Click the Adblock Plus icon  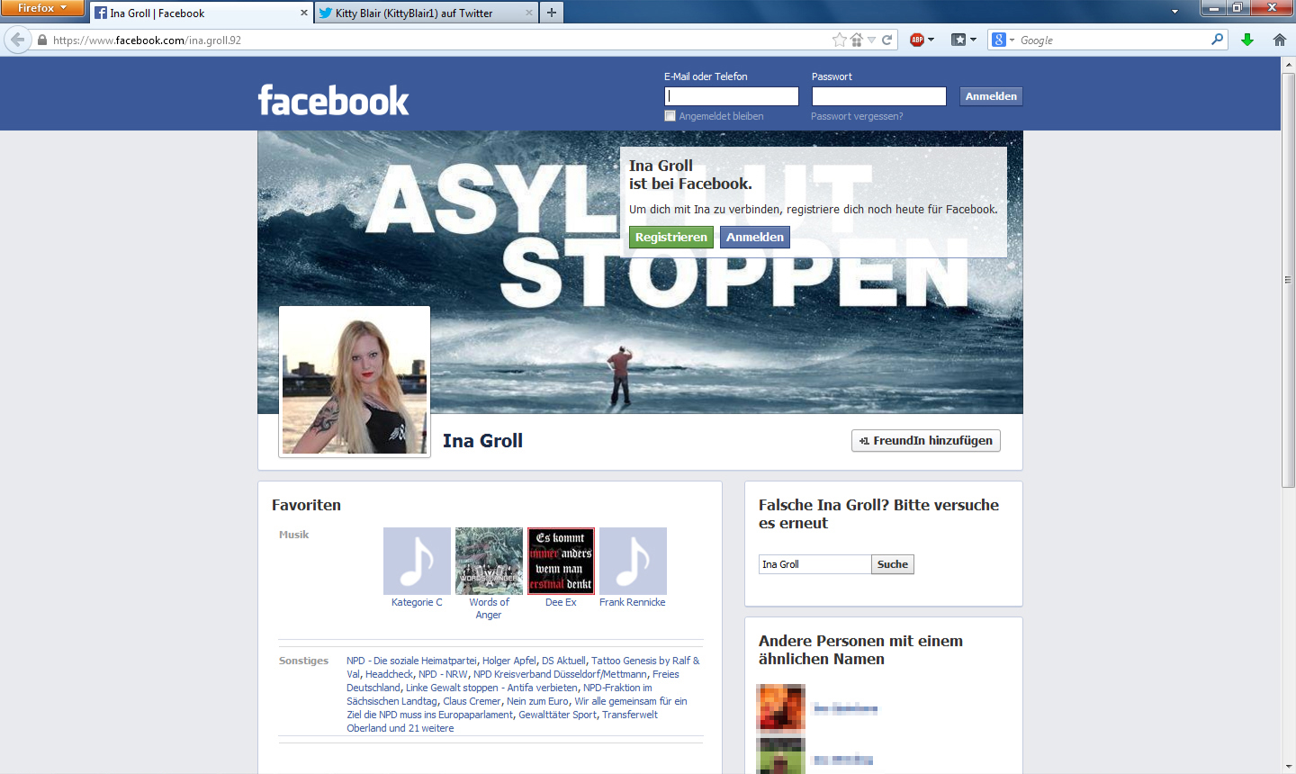(917, 40)
